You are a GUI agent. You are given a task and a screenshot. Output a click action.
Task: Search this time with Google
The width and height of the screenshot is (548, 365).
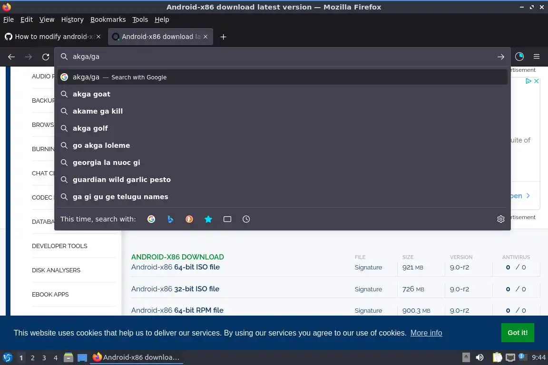coord(151,219)
